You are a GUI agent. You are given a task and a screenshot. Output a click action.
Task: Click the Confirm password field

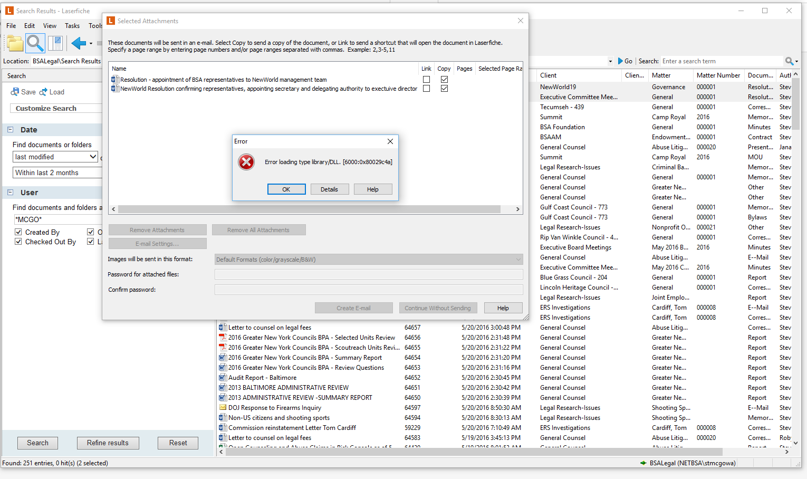369,290
